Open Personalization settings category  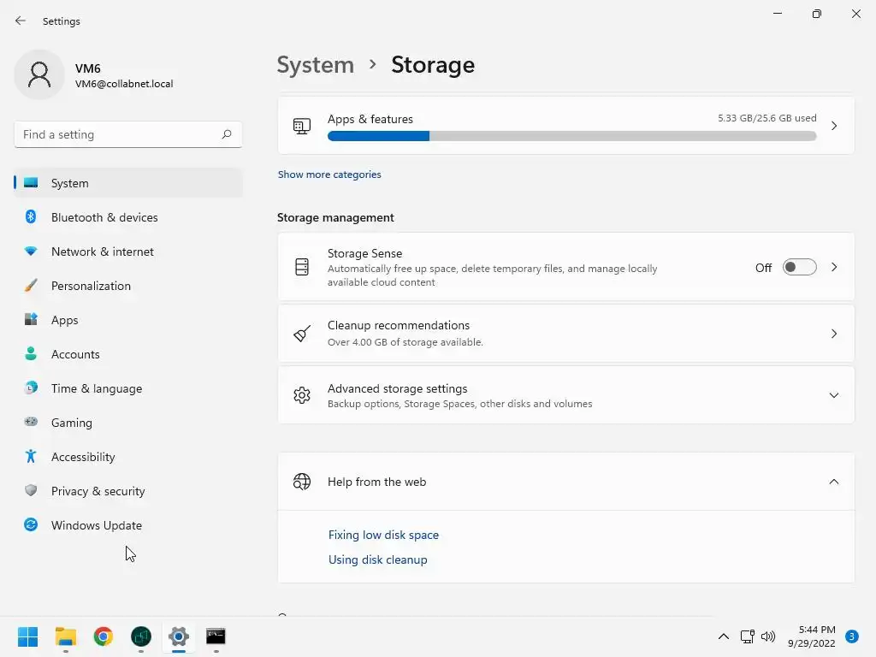point(91,286)
